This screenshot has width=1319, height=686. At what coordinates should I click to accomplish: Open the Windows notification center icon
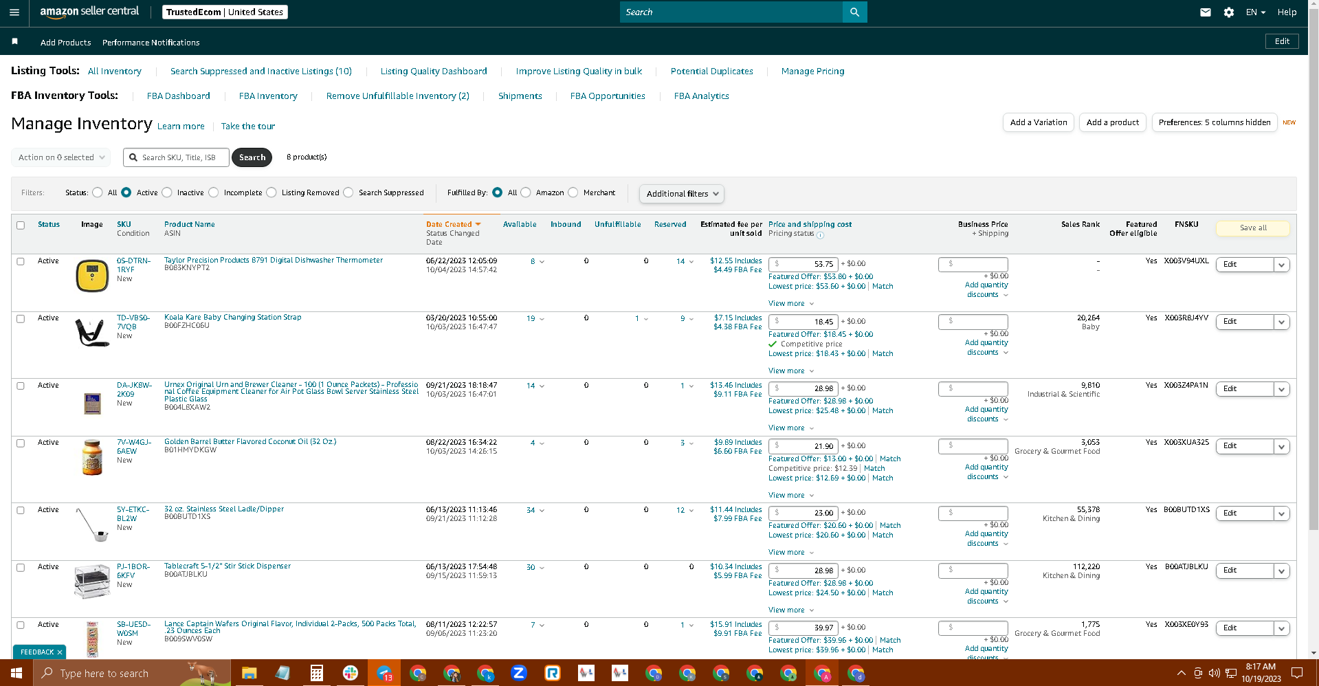(x=1297, y=673)
